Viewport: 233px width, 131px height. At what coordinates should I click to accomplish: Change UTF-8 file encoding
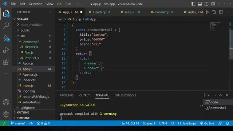163,123
